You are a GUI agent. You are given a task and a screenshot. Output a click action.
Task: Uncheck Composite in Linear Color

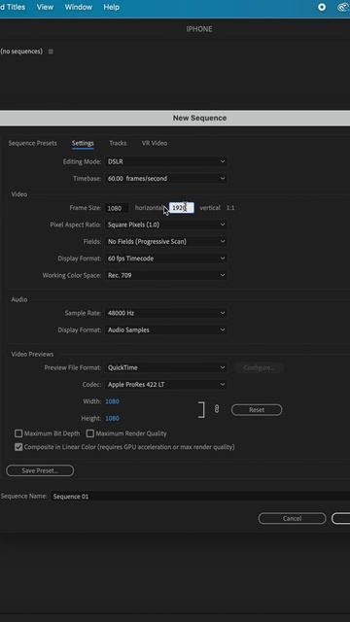click(x=18, y=447)
